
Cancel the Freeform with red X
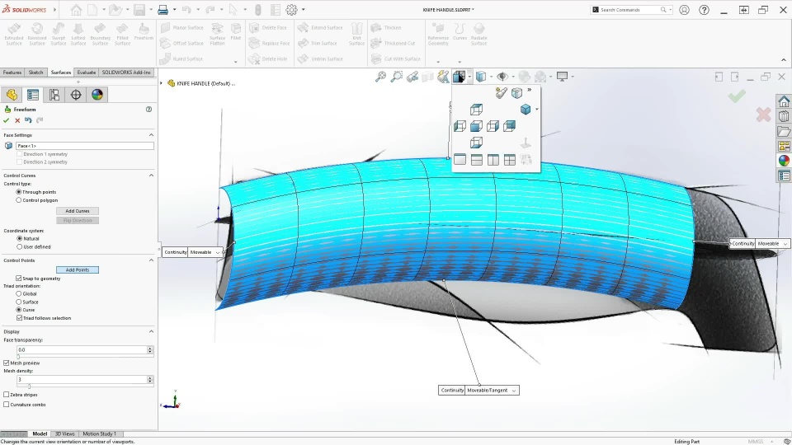[17, 120]
